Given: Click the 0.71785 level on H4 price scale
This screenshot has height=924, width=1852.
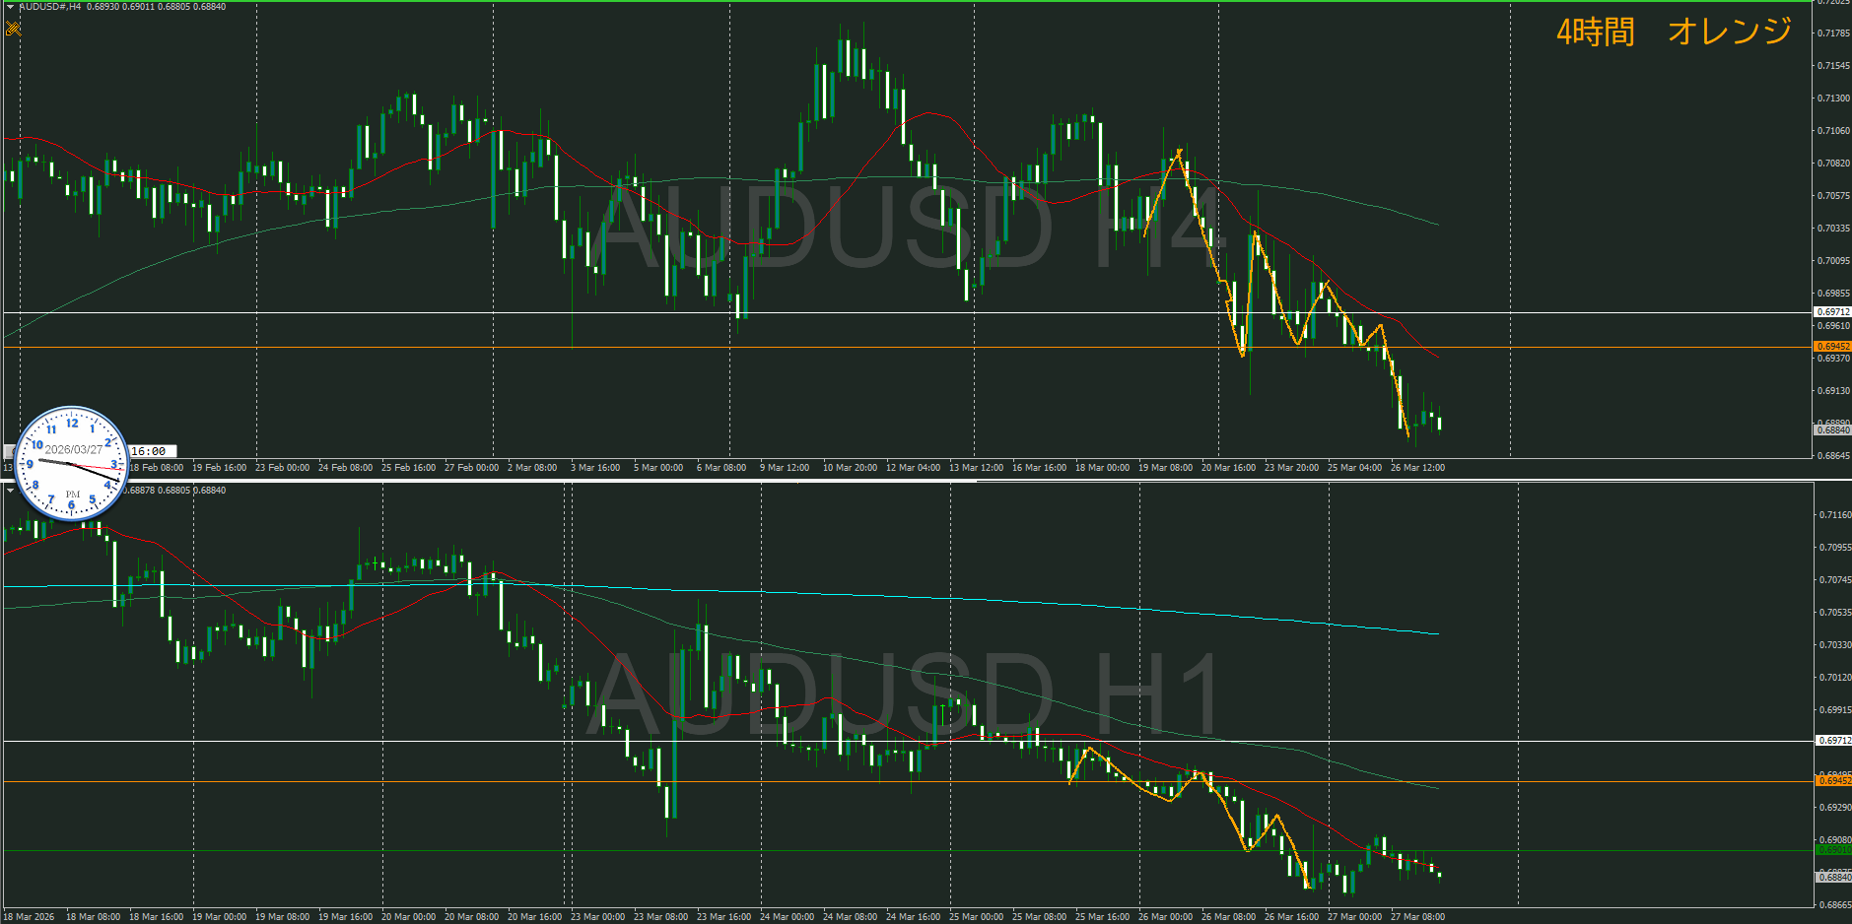Looking at the screenshot, I should pos(1832,33).
